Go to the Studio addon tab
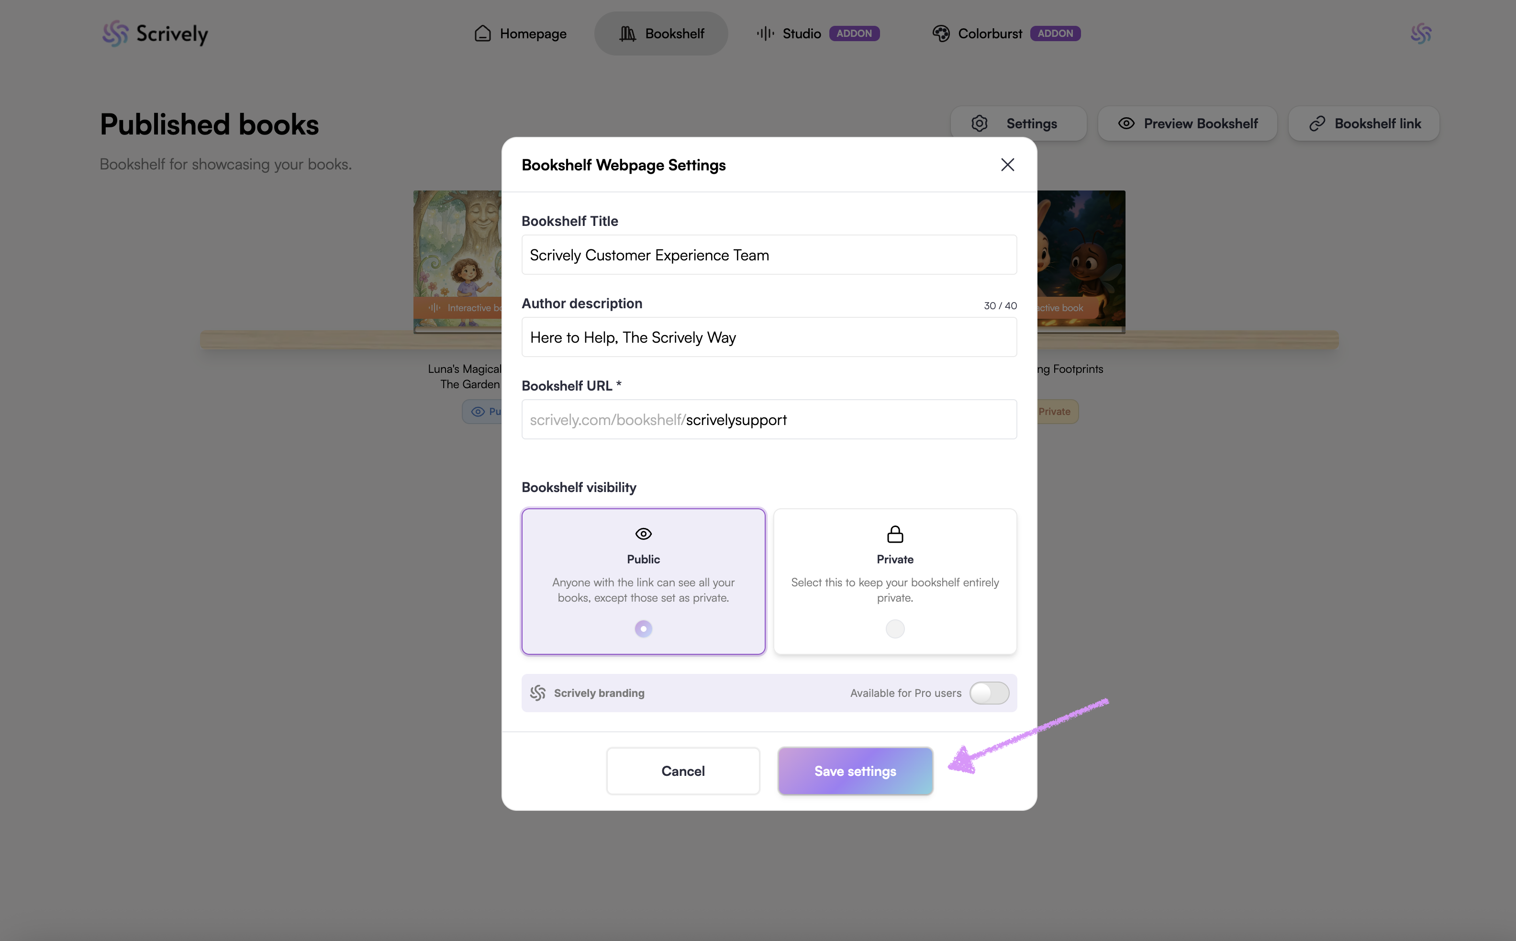1516x941 pixels. click(x=801, y=34)
